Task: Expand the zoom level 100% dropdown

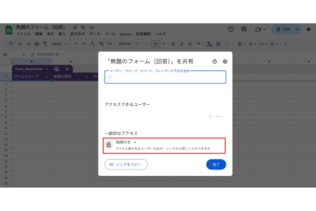Action: pyautogui.click(x=59, y=44)
